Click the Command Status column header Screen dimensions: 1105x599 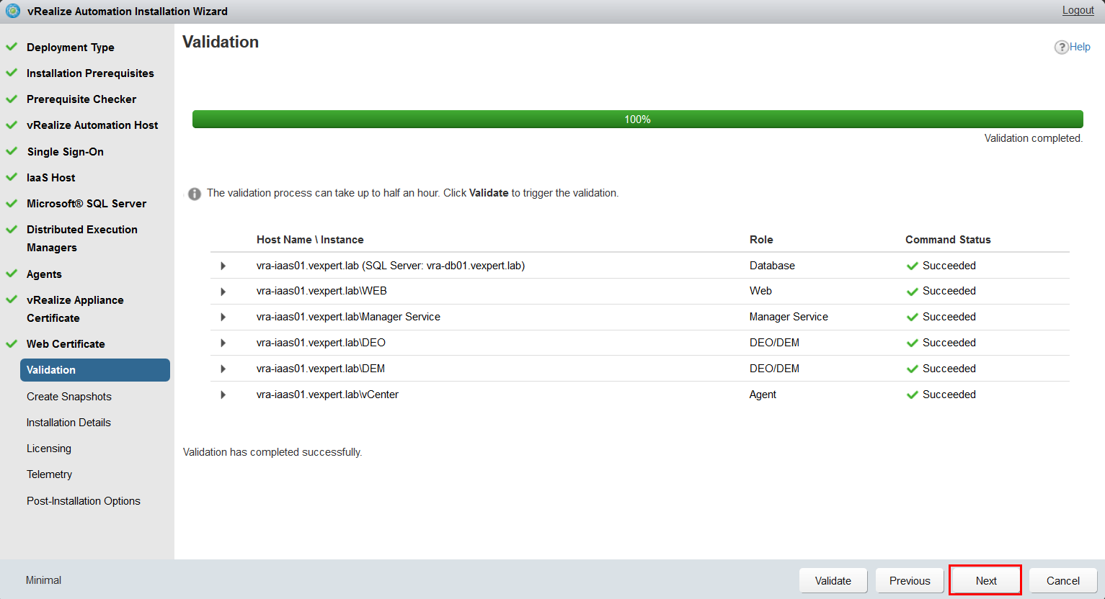tap(948, 240)
